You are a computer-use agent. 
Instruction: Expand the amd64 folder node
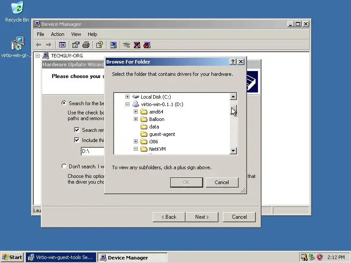pyautogui.click(x=136, y=111)
